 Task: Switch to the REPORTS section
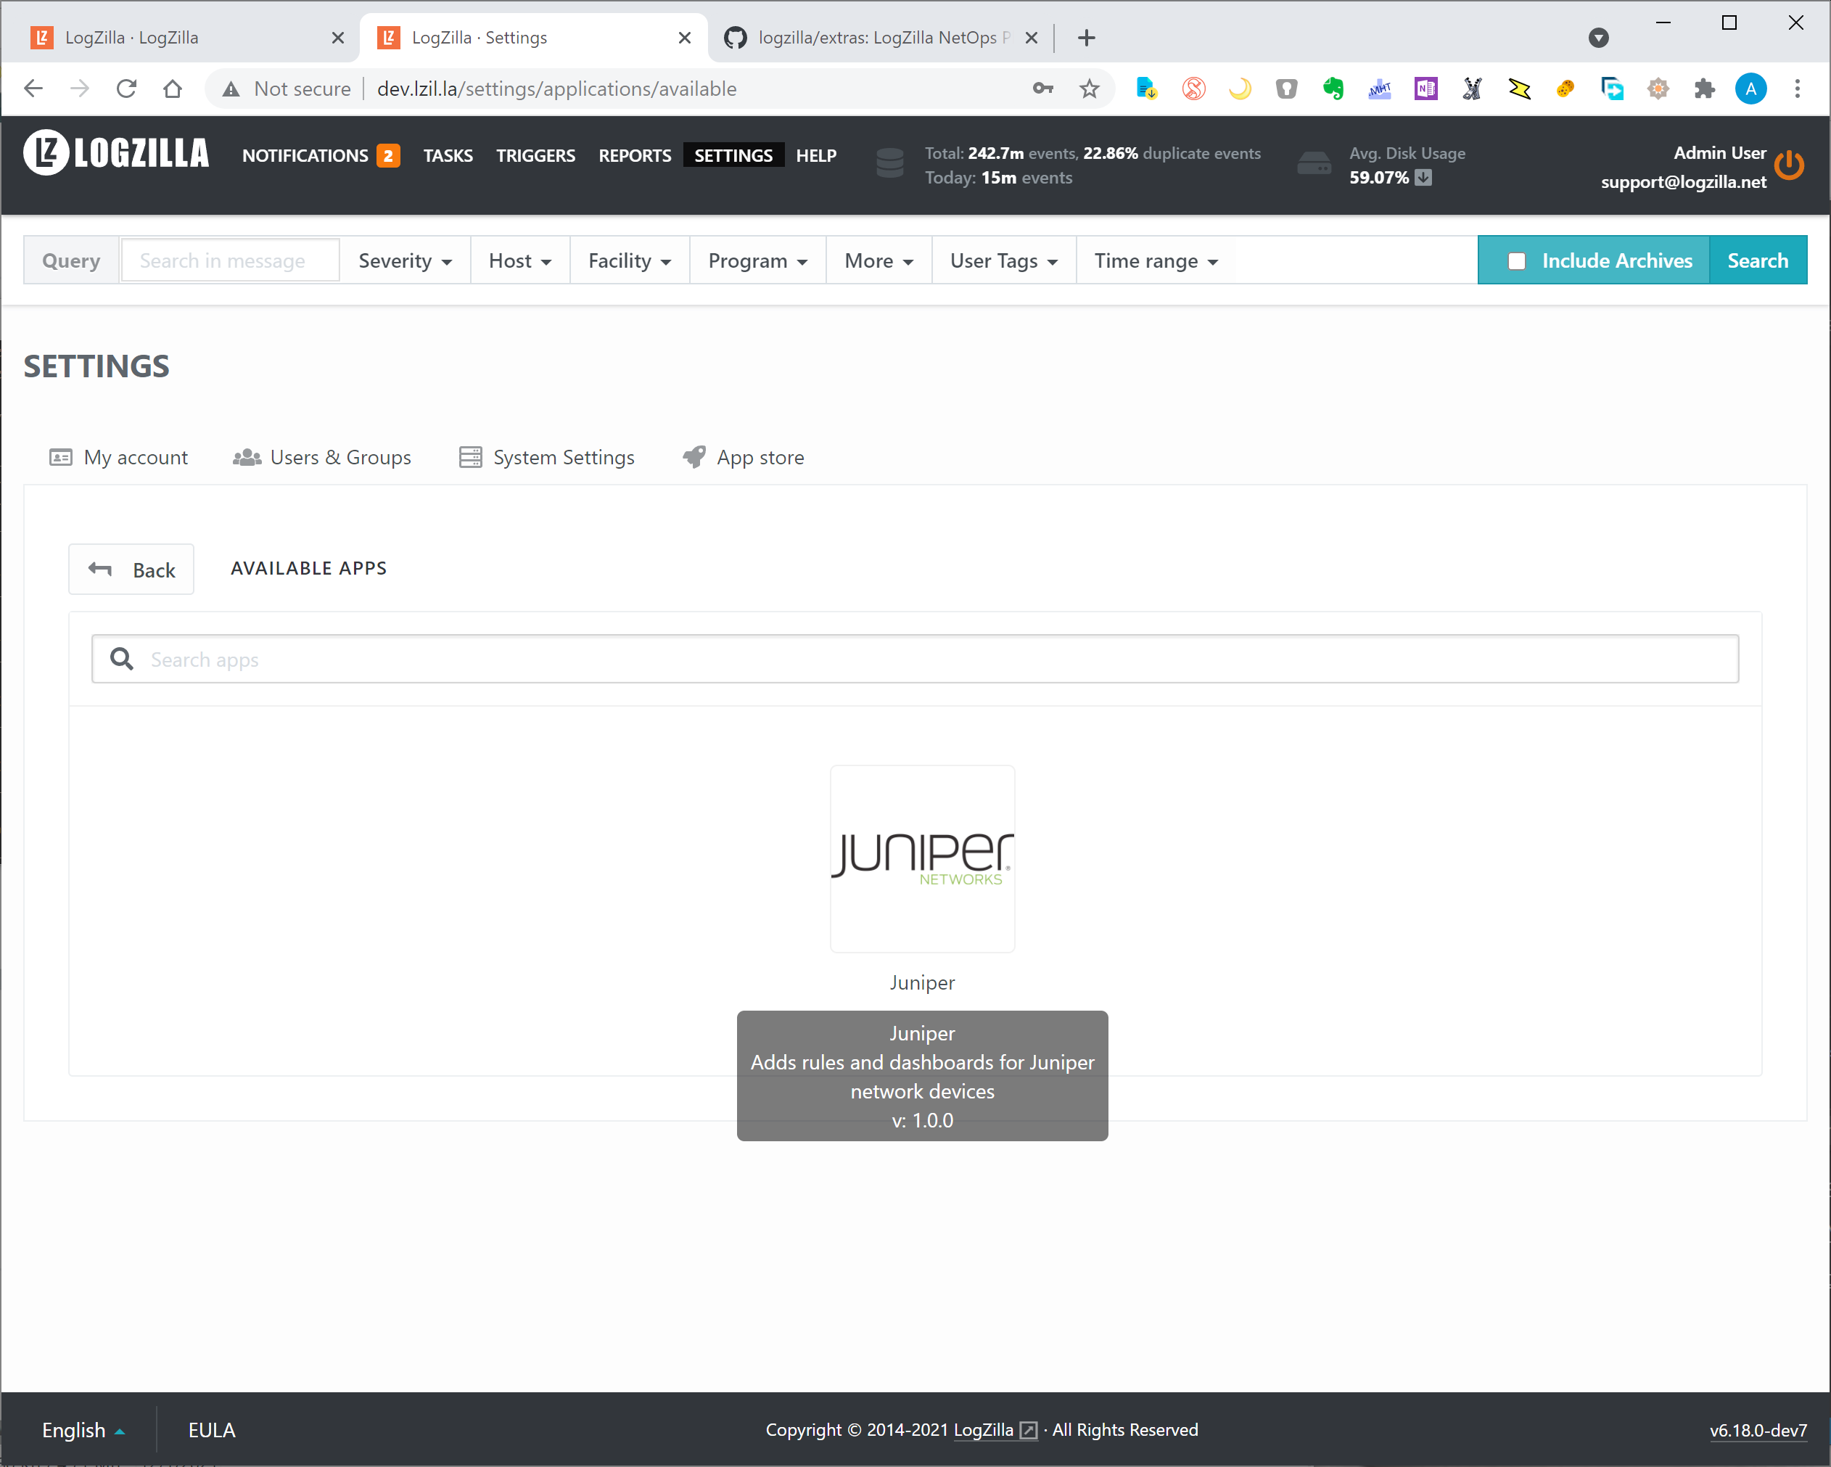coord(635,155)
